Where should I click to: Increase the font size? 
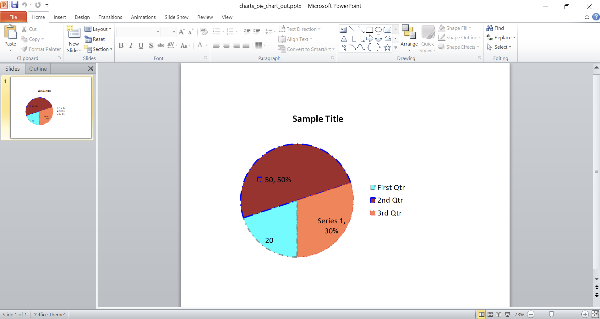[x=181, y=31]
